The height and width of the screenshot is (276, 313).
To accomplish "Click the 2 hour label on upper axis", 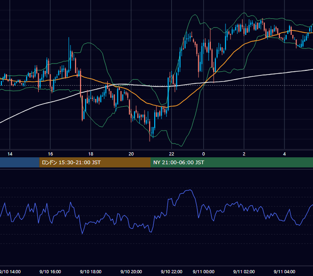I will pyautogui.click(x=244, y=154).
